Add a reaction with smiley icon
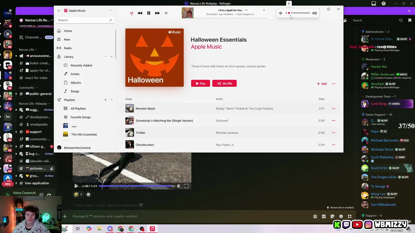Image resolution: width=415 pixels, height=233 pixels. click(x=88, y=194)
